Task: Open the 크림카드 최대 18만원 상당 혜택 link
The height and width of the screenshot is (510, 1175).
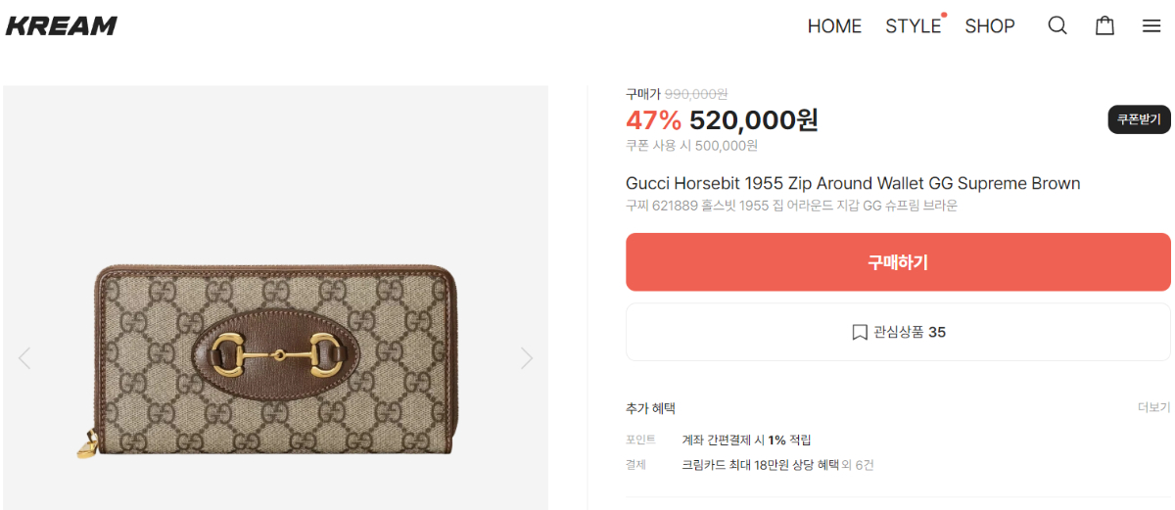Action: [x=760, y=465]
